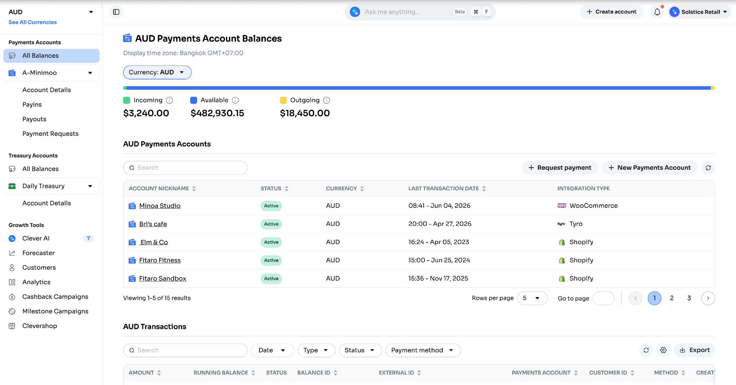
Task: Collapse the sidebar using the panel icon
Action: [116, 12]
